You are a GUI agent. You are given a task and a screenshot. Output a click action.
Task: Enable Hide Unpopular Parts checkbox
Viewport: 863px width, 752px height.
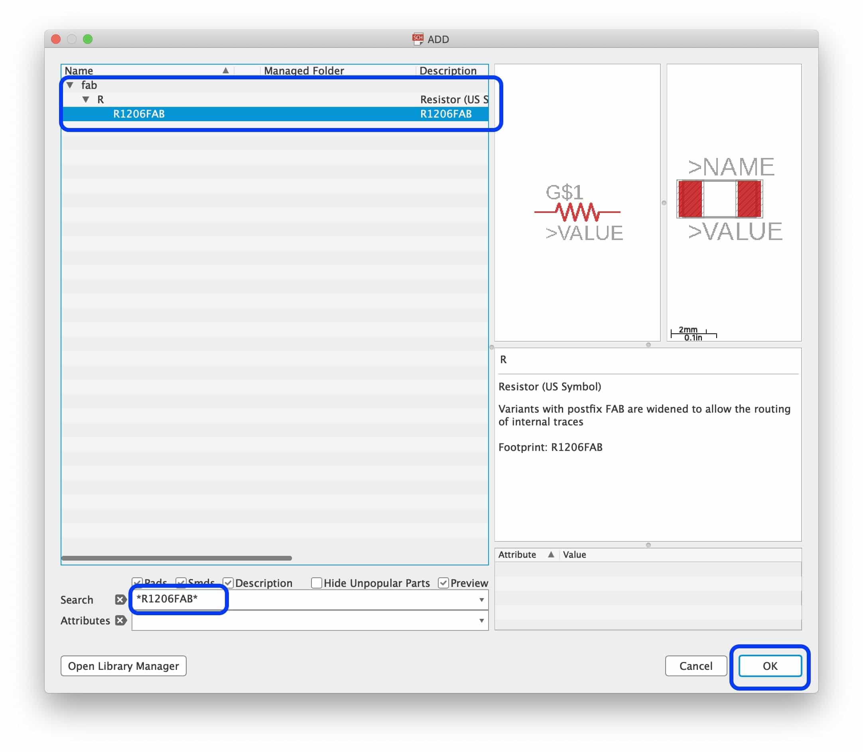click(317, 583)
